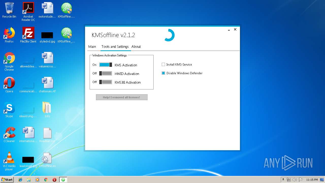Open Chrome from the taskbar
Screen dimensions: 325x183
(x=46, y=180)
